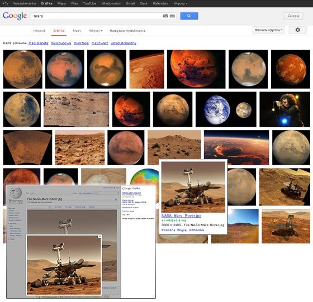Switch to the Mapy tab
The width and height of the screenshot is (313, 302).
(77, 31)
